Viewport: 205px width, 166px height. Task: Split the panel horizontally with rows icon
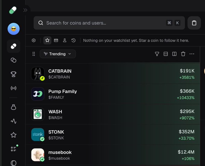[x=166, y=54]
